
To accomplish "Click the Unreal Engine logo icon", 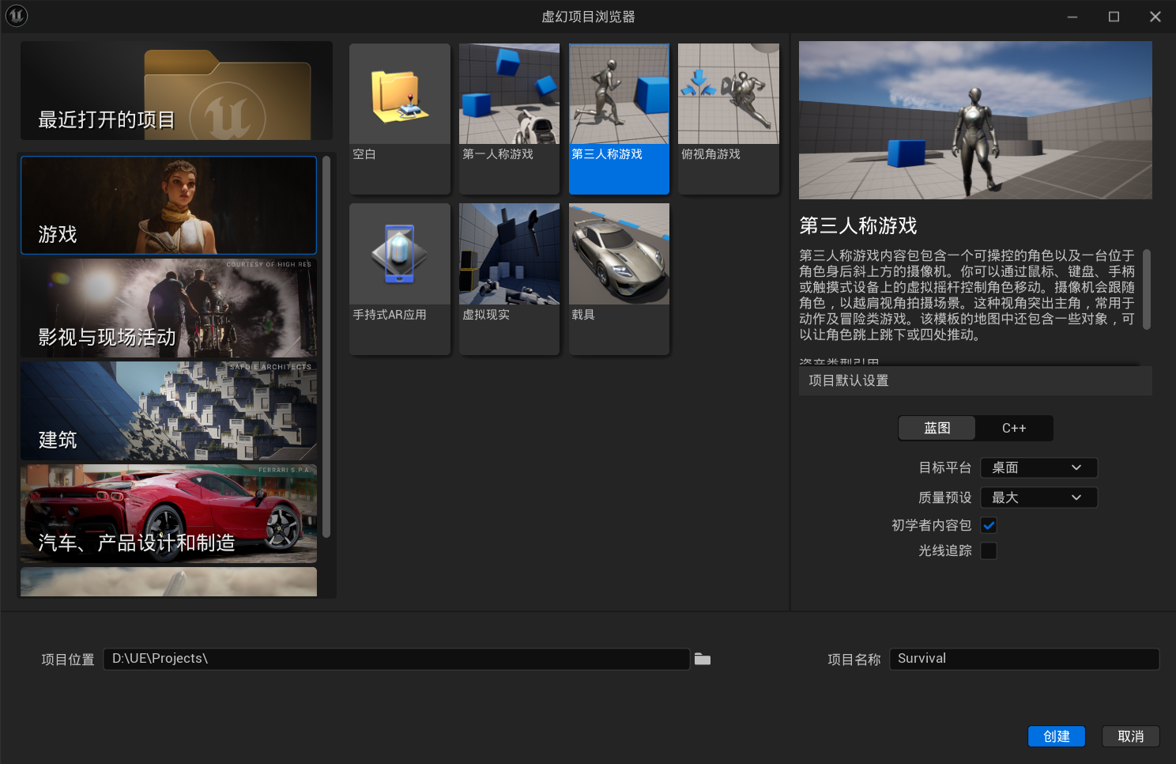I will point(17,16).
